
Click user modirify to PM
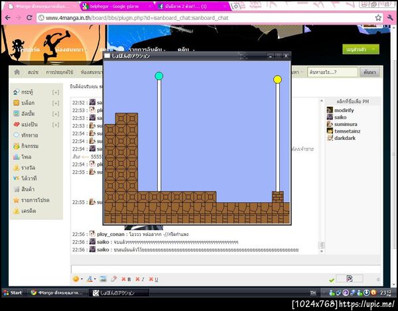[x=344, y=110]
